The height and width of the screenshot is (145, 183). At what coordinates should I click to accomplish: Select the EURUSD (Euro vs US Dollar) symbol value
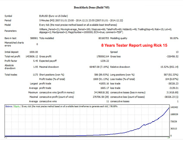[x=53, y=16]
